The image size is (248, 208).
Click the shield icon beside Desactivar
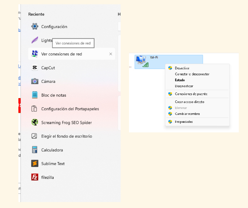click(x=170, y=68)
